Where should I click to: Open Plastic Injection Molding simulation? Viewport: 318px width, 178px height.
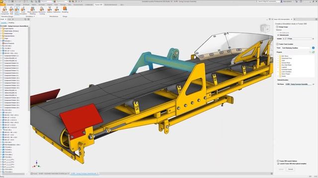[x=32, y=10]
